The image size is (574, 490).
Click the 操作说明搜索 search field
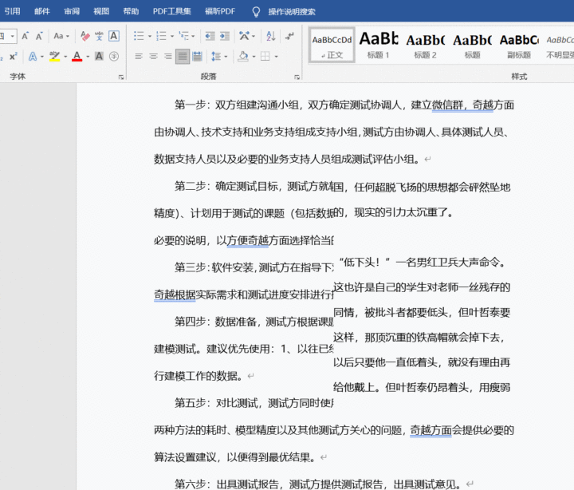pyautogui.click(x=292, y=12)
